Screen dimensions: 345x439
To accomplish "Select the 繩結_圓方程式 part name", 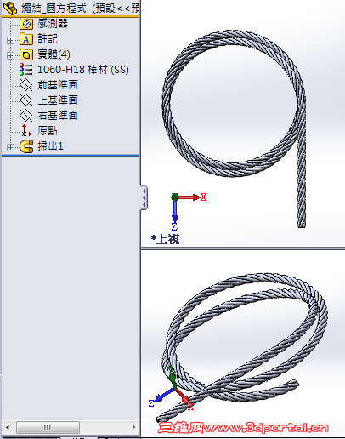I will click(54, 9).
